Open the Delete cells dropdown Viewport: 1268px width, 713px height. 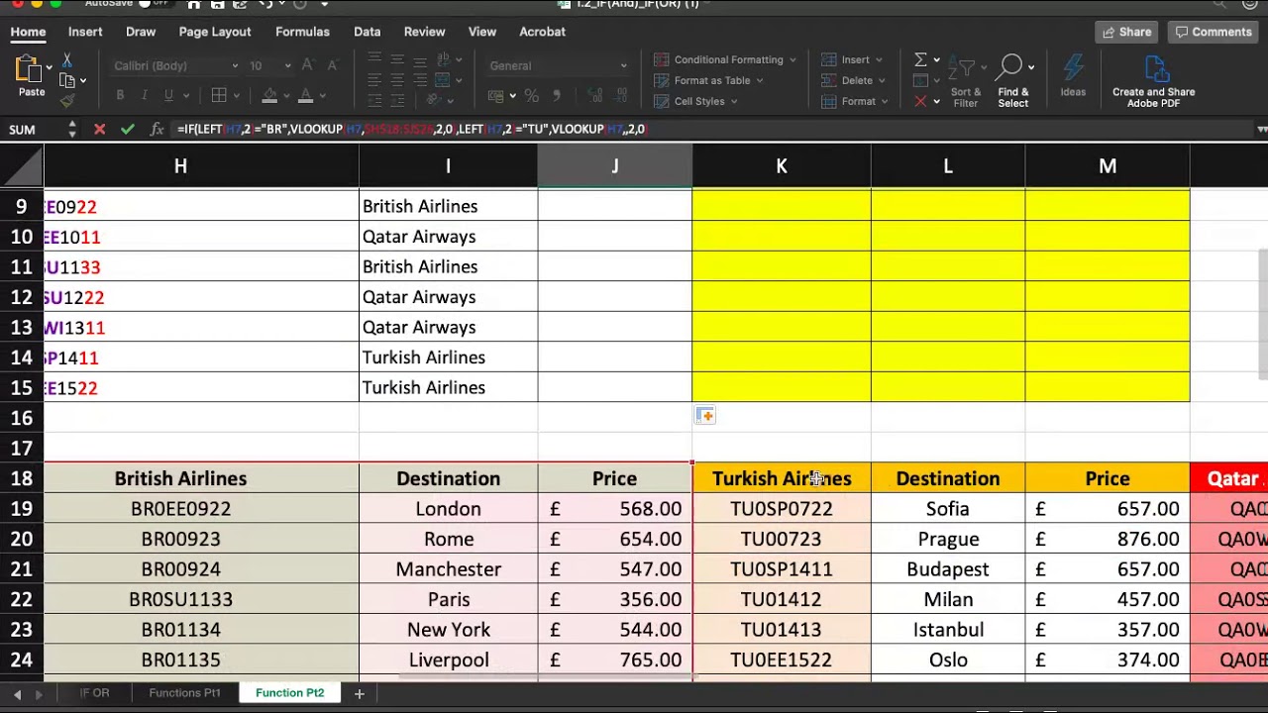[x=854, y=80]
